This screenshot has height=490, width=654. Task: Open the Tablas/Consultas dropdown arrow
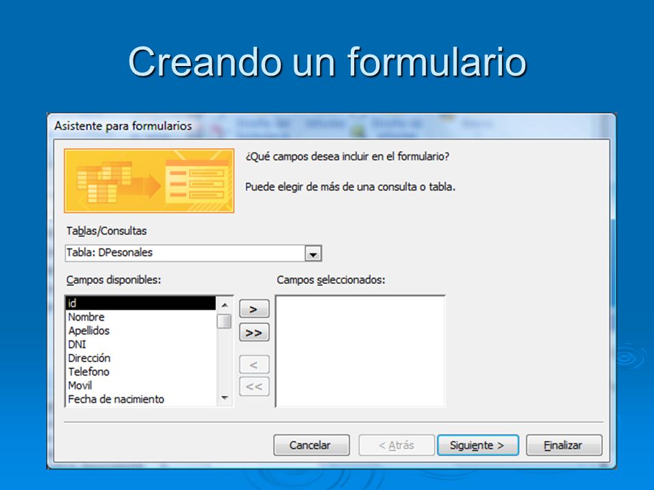click(313, 253)
